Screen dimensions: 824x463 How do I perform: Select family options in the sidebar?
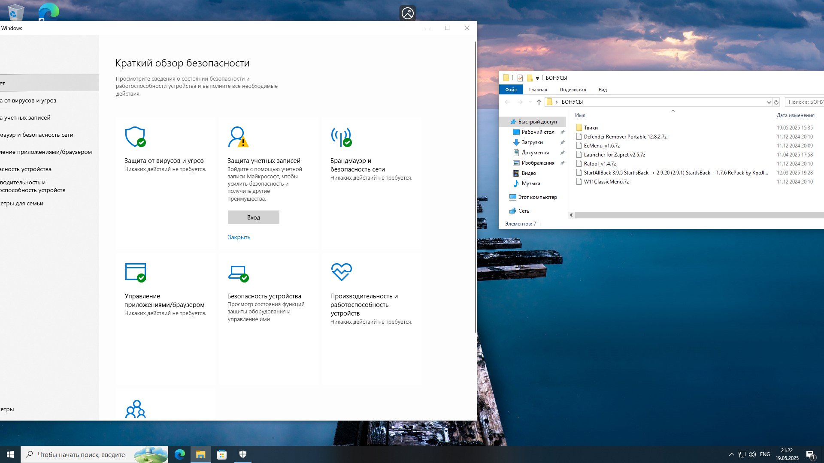point(49,203)
